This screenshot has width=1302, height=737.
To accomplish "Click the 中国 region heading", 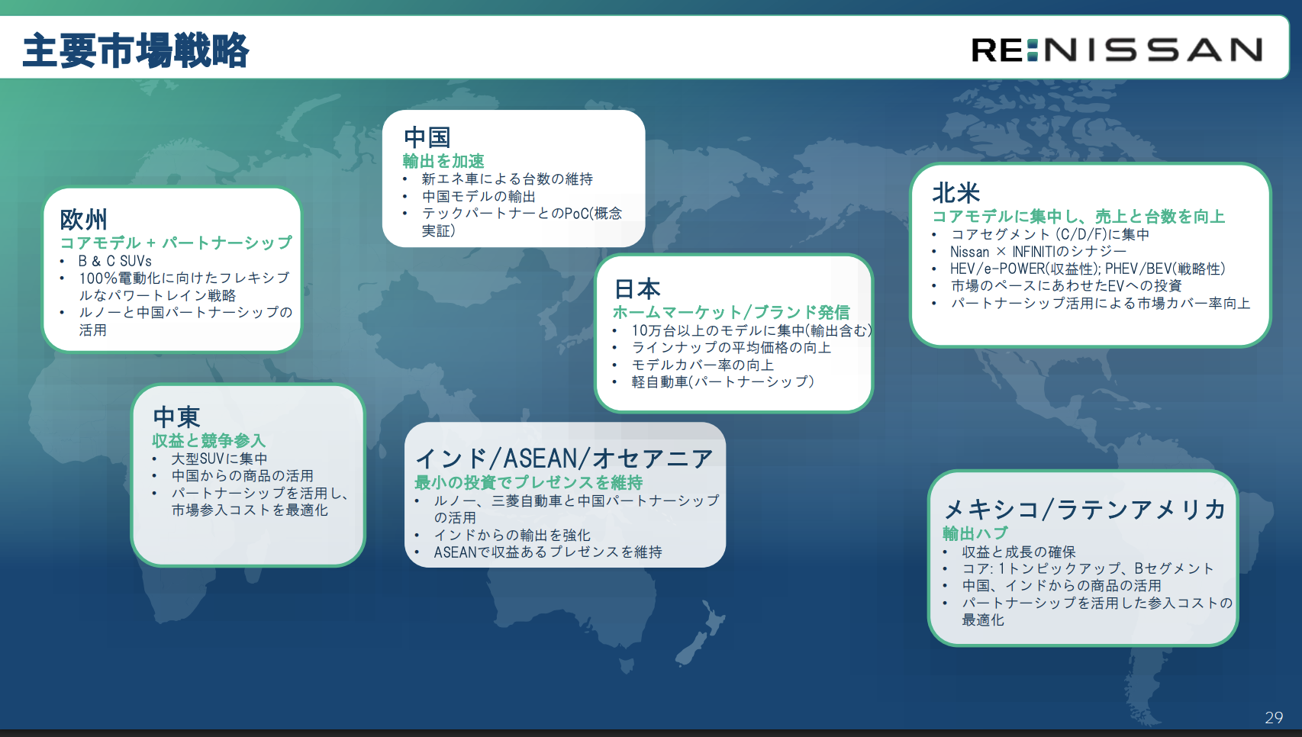I will pos(427,137).
